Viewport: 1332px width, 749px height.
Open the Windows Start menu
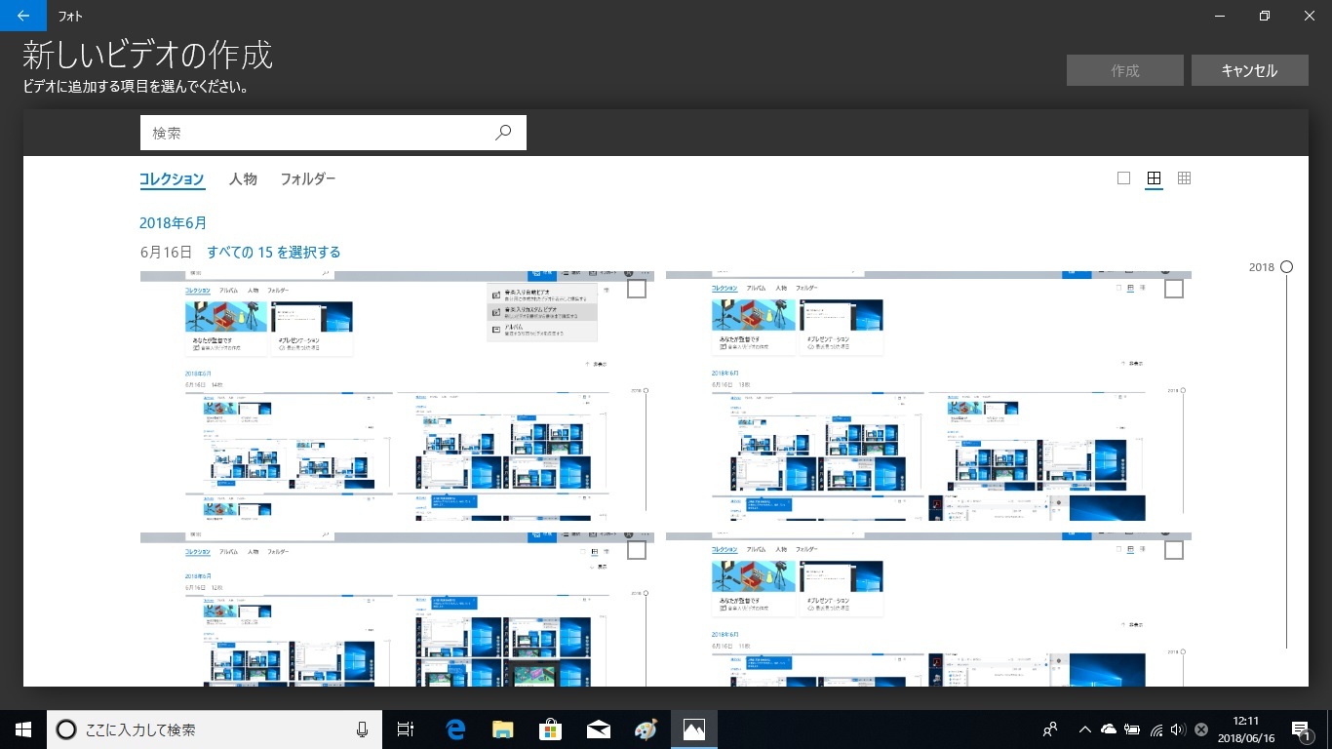[23, 729]
